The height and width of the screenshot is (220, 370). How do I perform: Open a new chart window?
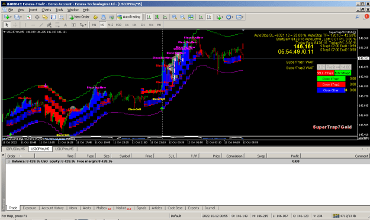coord(7,17)
